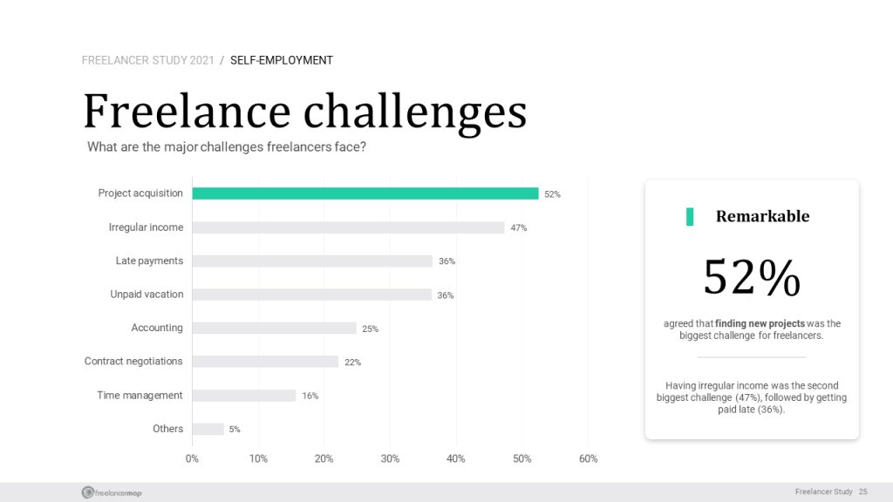
Task: Click the chart question subtitle text
Action: 227,146
